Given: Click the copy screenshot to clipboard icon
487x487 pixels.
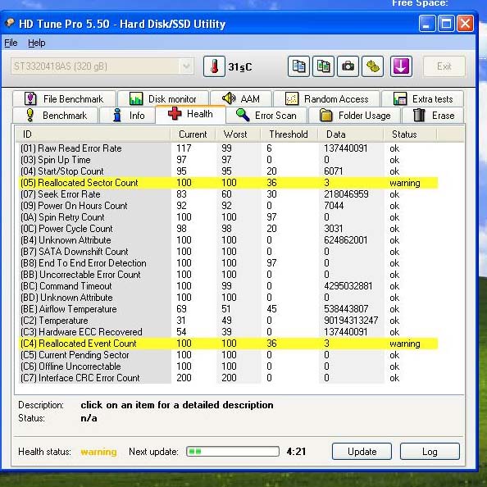Looking at the screenshot, I should [323, 66].
